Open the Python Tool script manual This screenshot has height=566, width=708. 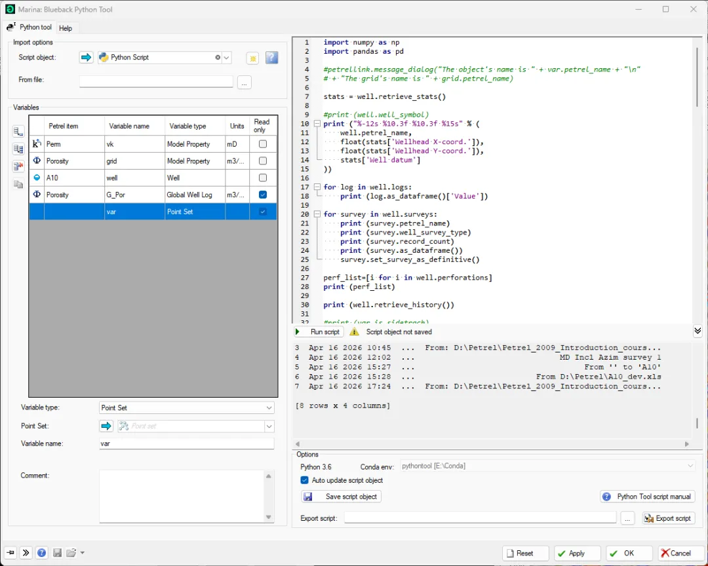(648, 497)
